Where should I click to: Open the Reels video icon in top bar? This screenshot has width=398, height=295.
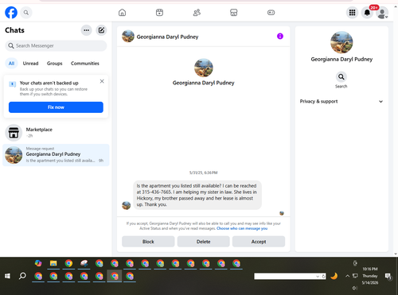coord(159,13)
